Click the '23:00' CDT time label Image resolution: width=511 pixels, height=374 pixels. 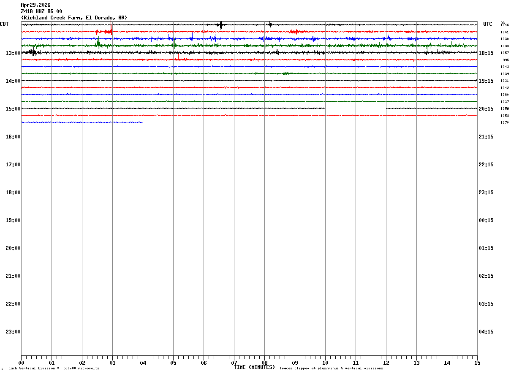13,332
